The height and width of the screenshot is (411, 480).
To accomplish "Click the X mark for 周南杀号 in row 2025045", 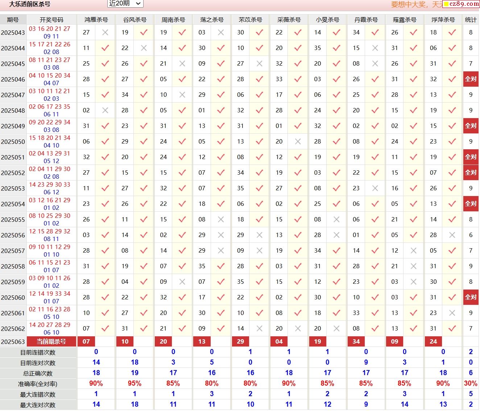I will 182,63.
